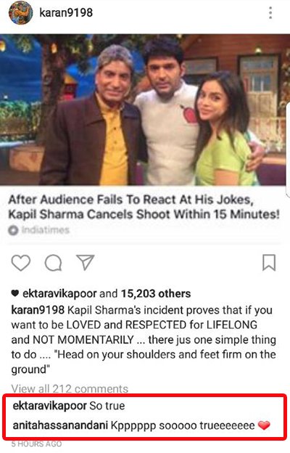Viewport: 290px width, 453px height.
Task: Open karan9198 username in caption
Action: tap(38, 310)
